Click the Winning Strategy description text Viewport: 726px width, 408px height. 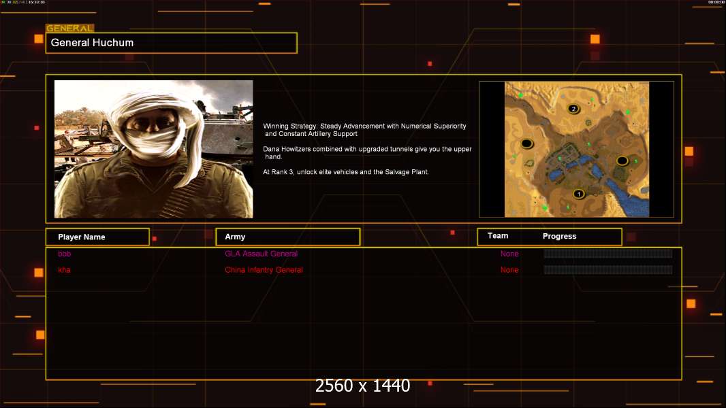click(x=366, y=130)
